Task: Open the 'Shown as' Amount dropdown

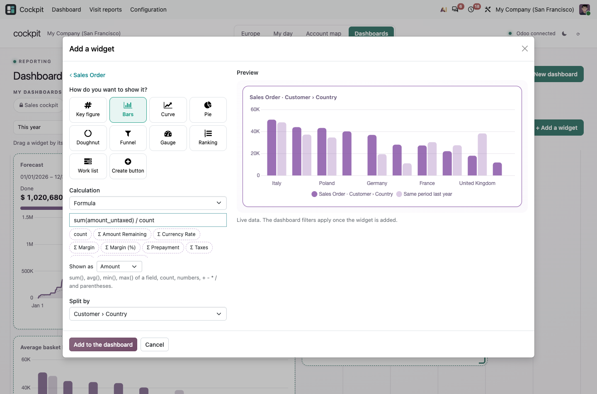Action: click(x=119, y=267)
